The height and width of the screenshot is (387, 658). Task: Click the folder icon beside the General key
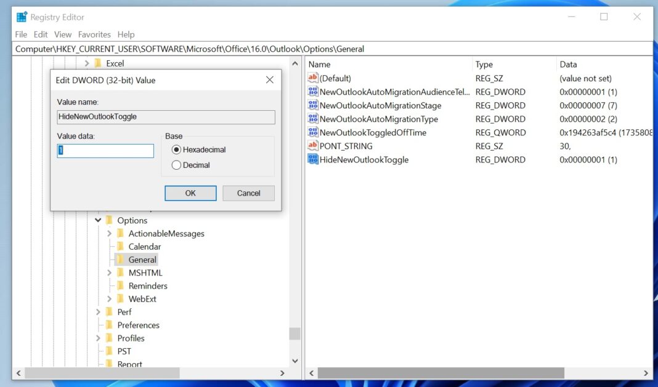[121, 259]
